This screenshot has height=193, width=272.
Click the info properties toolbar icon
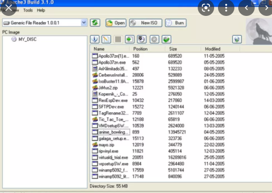pos(95,39)
